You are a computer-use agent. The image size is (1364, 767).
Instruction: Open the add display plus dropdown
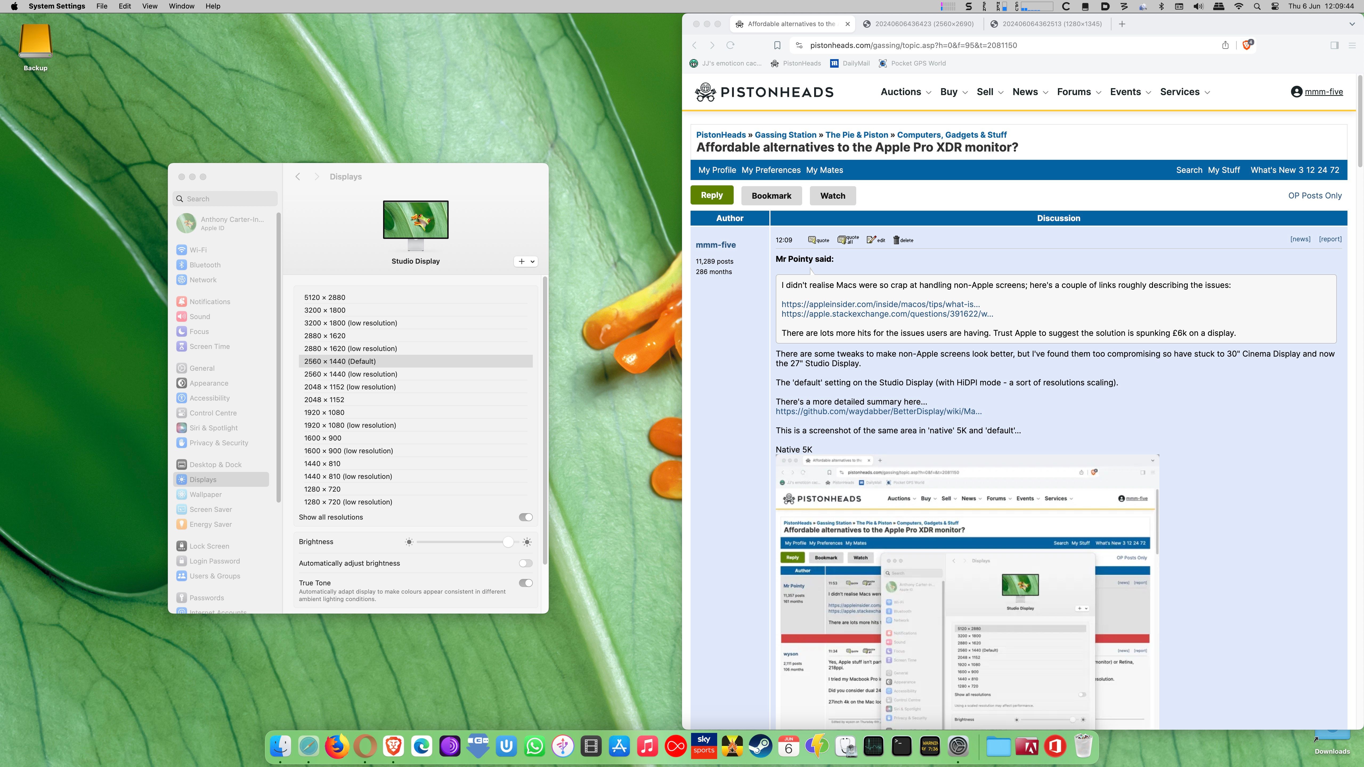click(525, 262)
